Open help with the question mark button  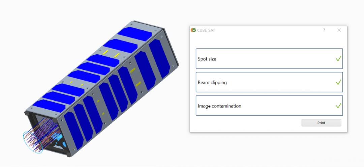coord(324,30)
